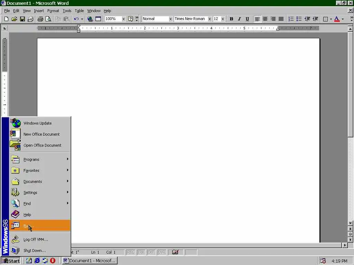This screenshot has width=354, height=265.
Task: Click the spelling status book icon
Action: point(175,252)
